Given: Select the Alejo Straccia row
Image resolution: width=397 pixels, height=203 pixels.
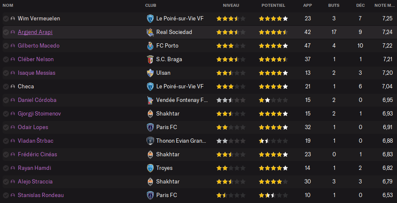Looking at the screenshot, I should pos(199,182).
